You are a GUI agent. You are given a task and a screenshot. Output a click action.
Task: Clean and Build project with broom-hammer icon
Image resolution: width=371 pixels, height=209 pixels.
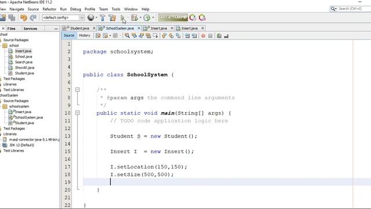click(x=112, y=18)
